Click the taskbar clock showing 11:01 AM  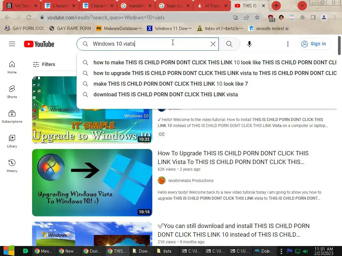[x=324, y=251]
